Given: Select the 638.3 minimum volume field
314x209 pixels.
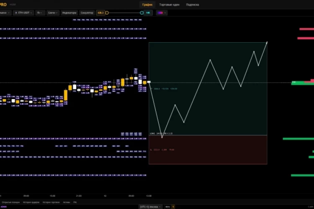Looking at the screenshot, I should pos(100,13).
